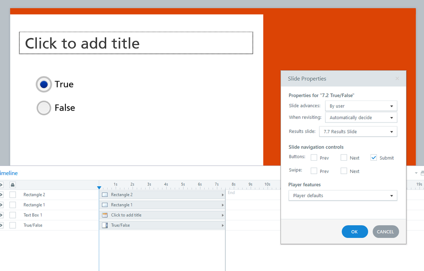Click the arrow at end of True/False bar
The width and height of the screenshot is (424, 271).
pos(223,225)
